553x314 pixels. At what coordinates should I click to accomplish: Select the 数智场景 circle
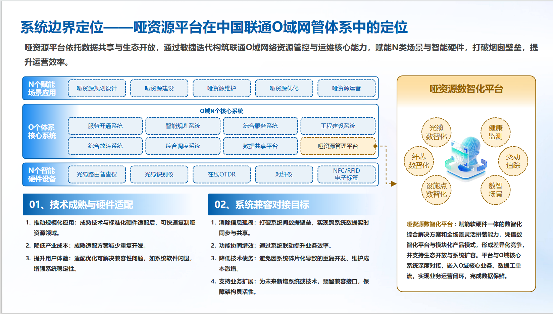pos(495,190)
